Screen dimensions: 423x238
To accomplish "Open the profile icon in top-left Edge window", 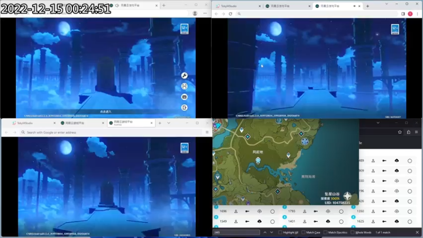I will [195, 13].
